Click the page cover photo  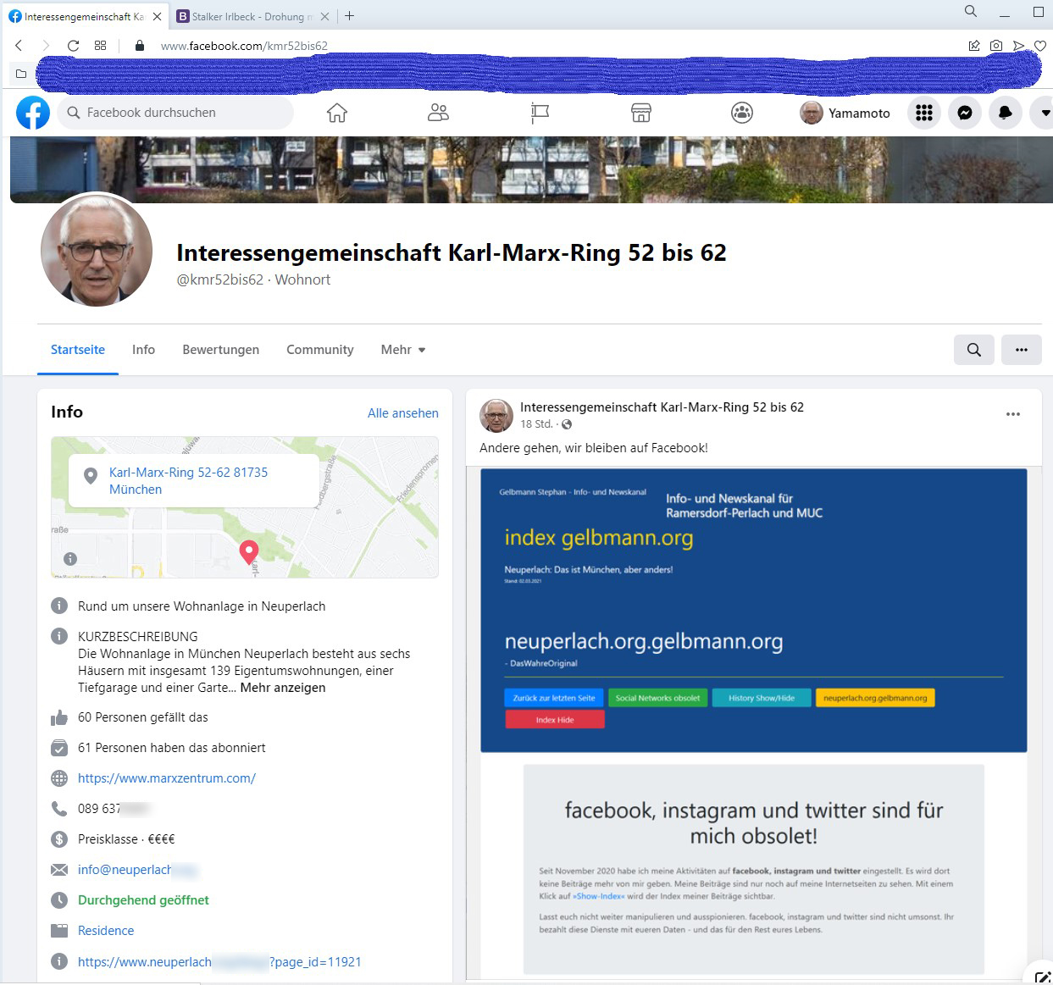tap(531, 169)
